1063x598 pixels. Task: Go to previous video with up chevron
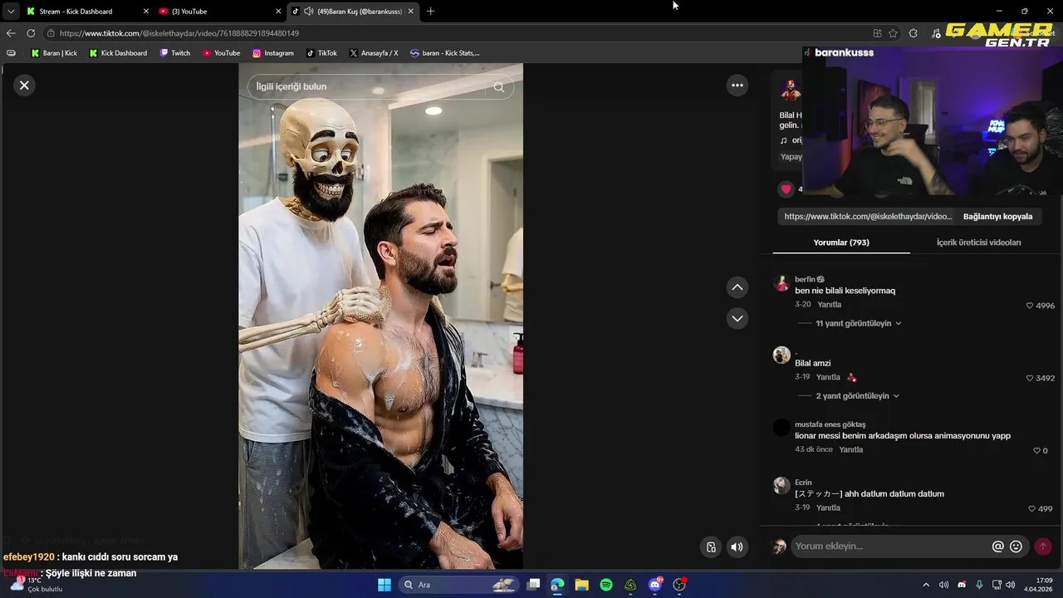click(x=737, y=287)
